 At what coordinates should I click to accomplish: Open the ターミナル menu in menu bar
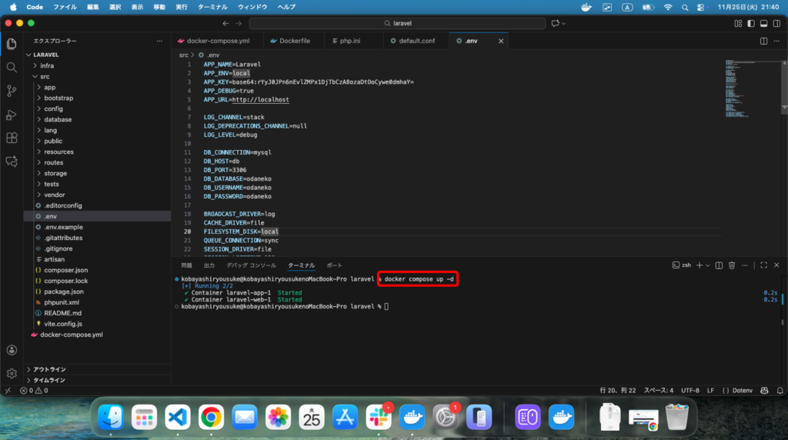click(212, 7)
